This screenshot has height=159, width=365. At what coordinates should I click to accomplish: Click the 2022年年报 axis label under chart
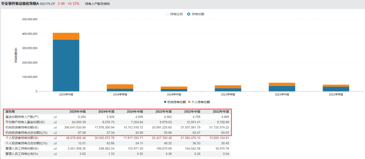tap(336, 95)
